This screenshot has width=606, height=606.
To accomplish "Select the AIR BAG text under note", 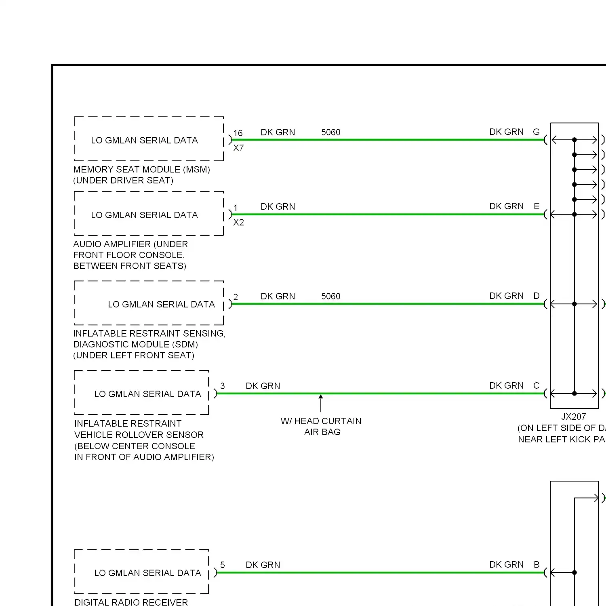I will (x=322, y=432).
